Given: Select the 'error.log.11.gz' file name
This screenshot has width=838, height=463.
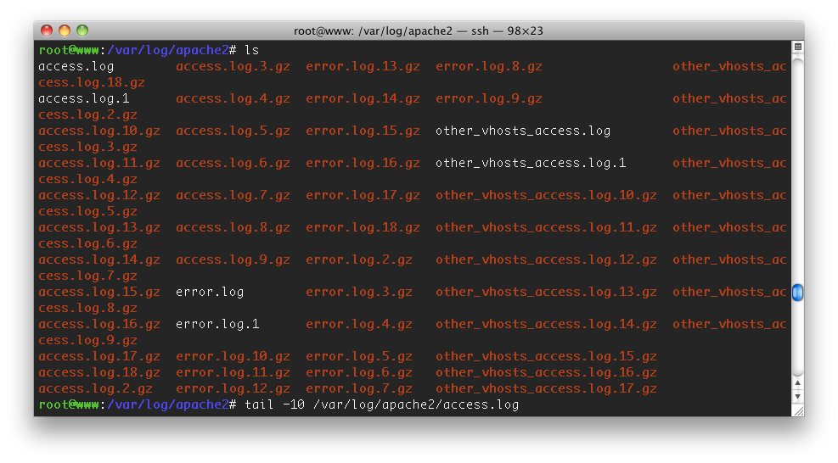Looking at the screenshot, I should [233, 372].
